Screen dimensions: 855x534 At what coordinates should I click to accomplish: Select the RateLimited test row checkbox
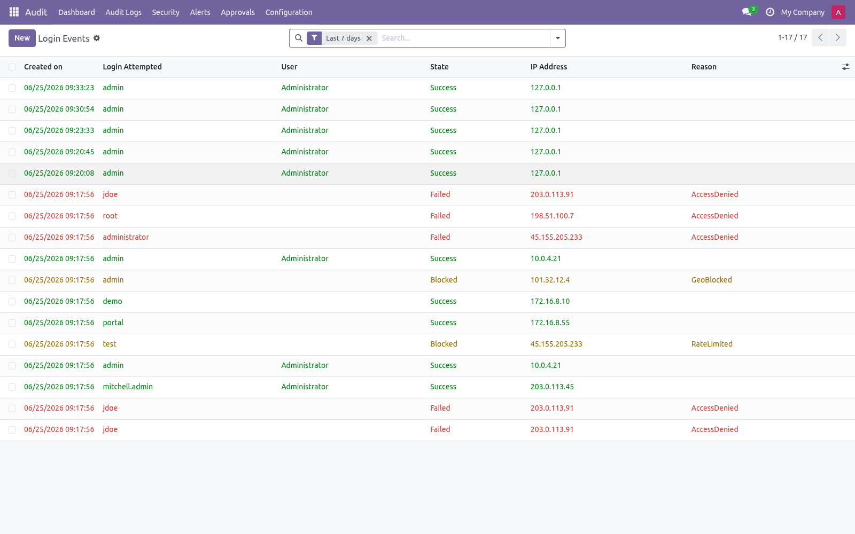click(12, 344)
